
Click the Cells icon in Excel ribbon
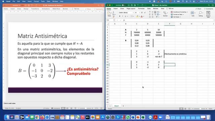tap(193, 13)
